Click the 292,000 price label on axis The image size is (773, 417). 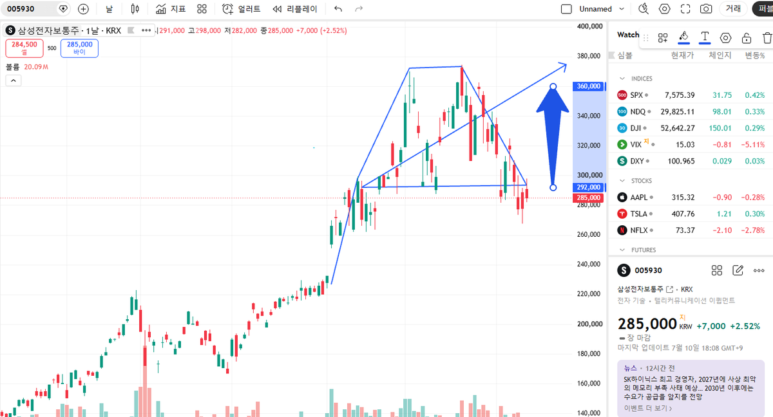tap(587, 187)
